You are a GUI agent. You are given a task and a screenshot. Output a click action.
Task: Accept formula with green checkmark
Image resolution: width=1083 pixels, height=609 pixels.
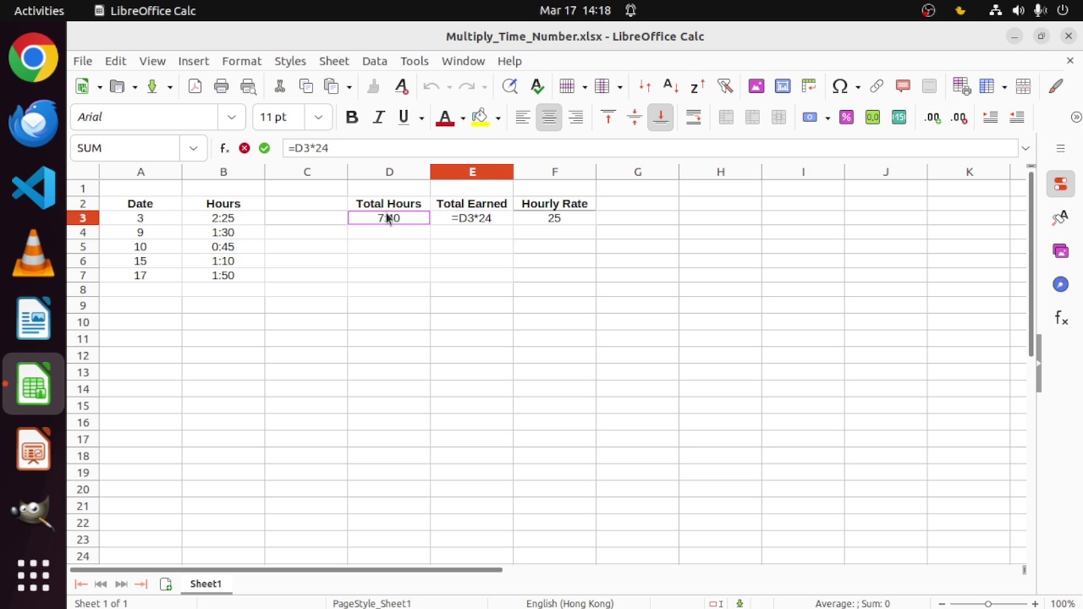[x=265, y=148]
